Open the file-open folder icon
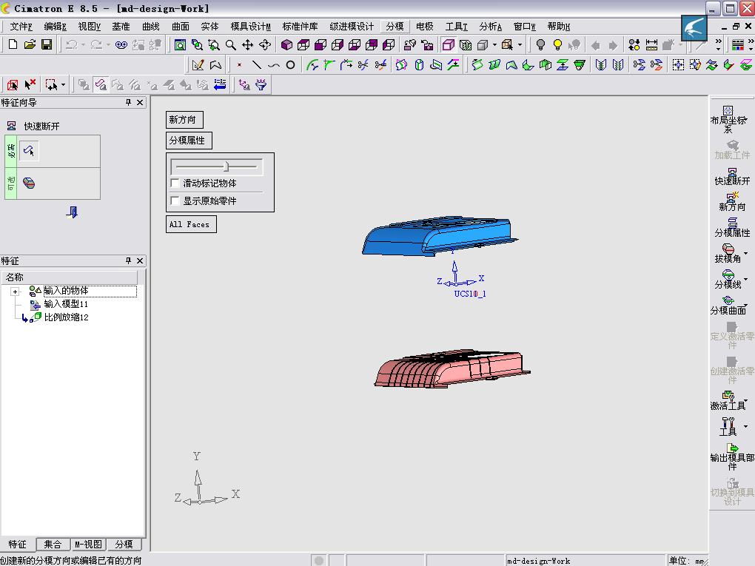Image resolution: width=755 pixels, height=566 pixels. tap(30, 44)
